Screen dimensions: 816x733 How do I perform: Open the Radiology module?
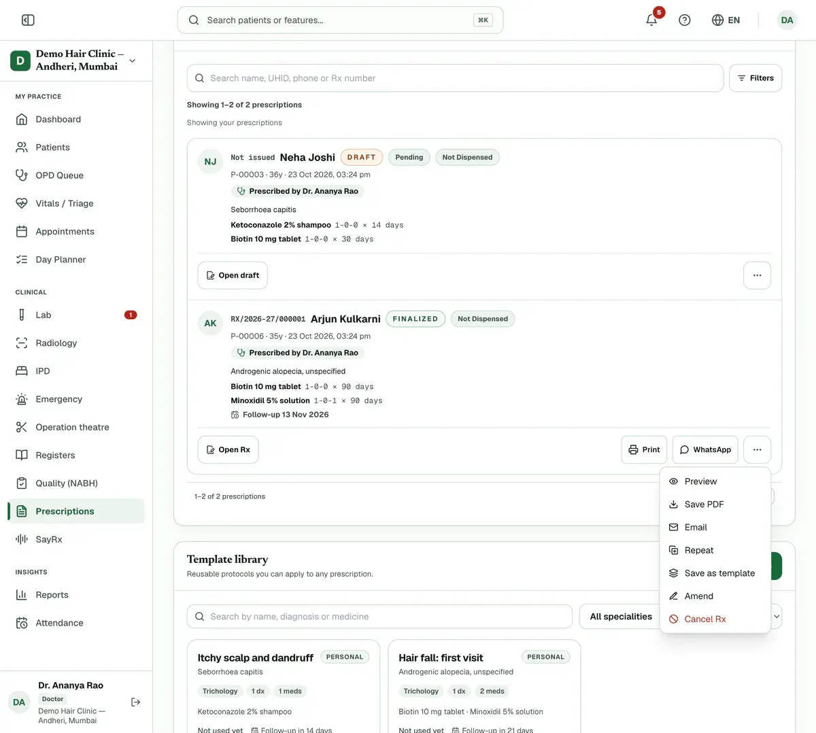tap(76, 343)
